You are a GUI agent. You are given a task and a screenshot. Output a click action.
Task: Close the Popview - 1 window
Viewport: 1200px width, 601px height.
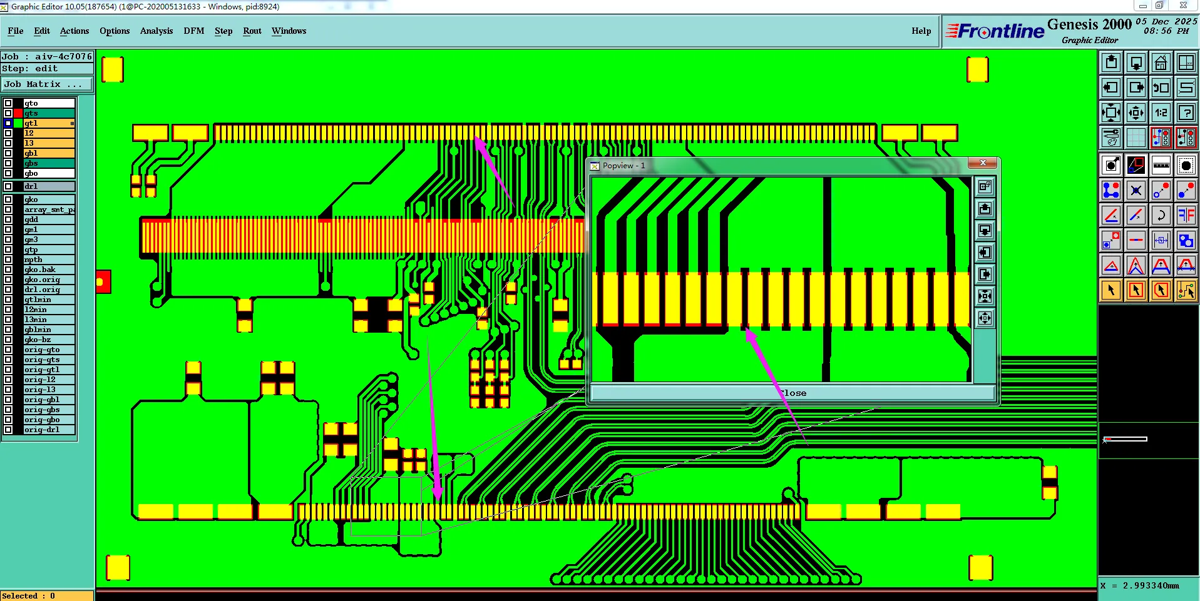pyautogui.click(x=983, y=163)
